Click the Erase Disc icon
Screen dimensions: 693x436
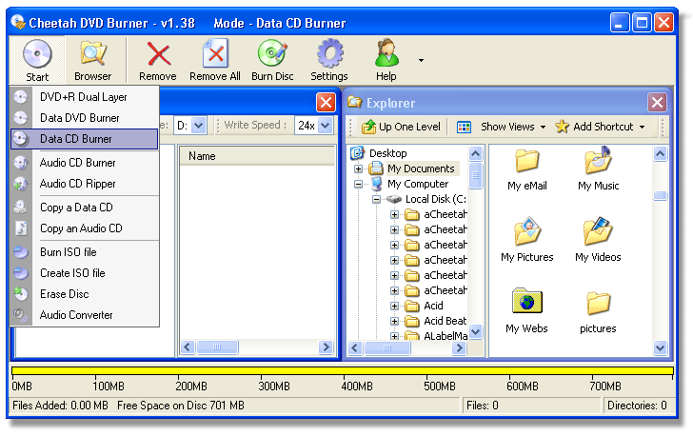[20, 294]
